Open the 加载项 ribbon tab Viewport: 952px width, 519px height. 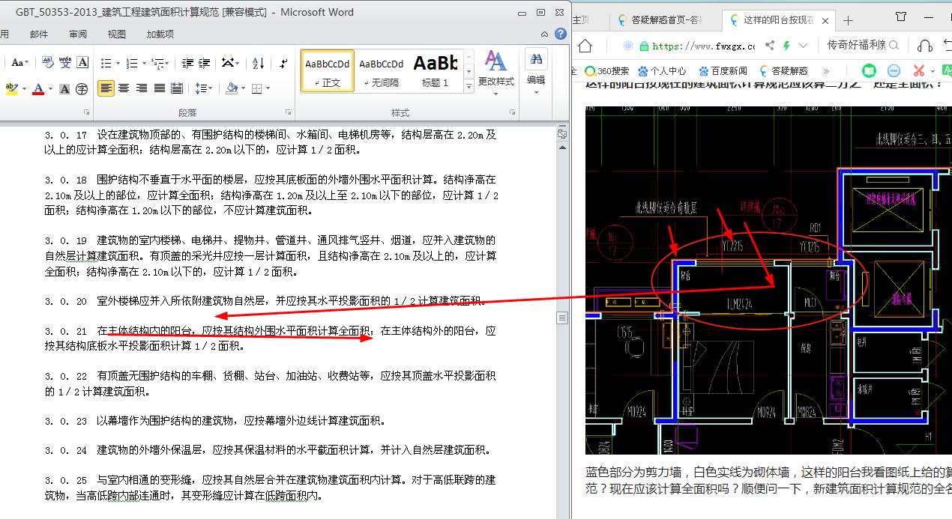[x=160, y=34]
